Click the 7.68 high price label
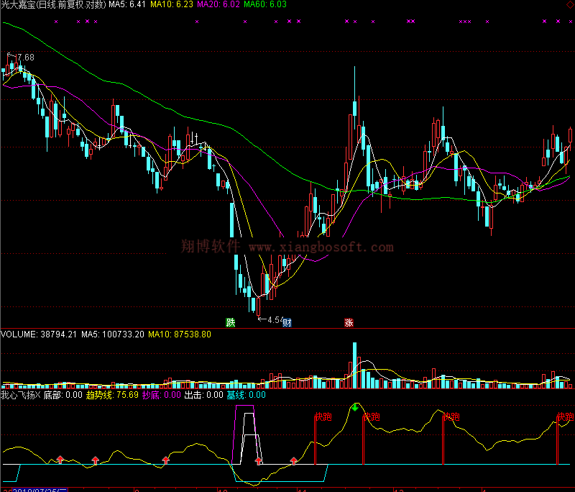Screen dimensions: 575x492 click(26, 58)
